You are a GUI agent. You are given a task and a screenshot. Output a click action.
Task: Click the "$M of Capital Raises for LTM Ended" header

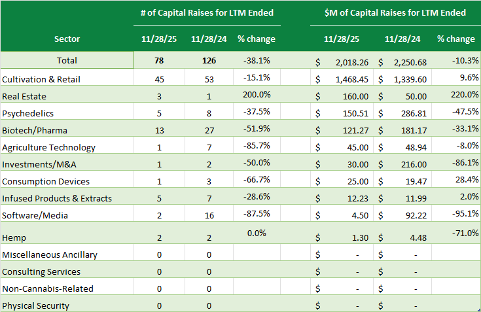[395, 12]
